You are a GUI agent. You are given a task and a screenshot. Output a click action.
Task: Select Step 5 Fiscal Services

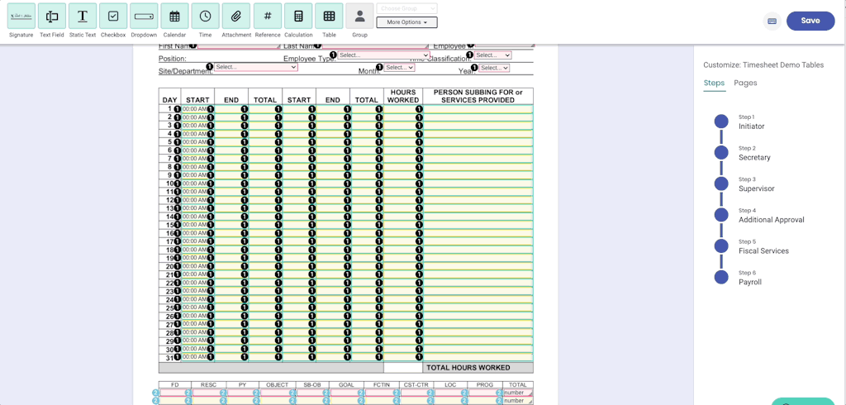click(752, 247)
